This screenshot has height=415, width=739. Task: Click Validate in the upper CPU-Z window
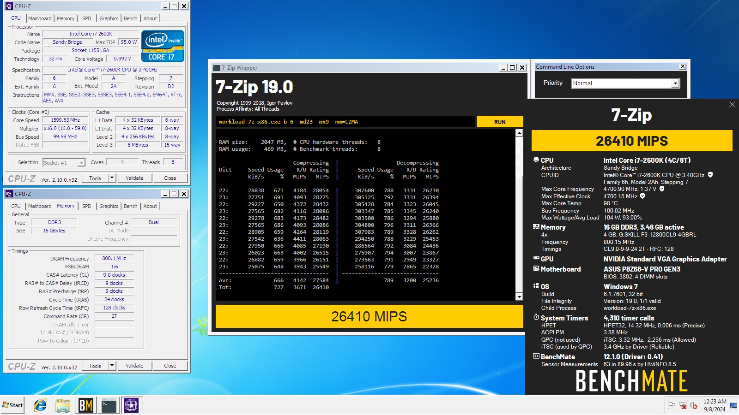point(134,178)
